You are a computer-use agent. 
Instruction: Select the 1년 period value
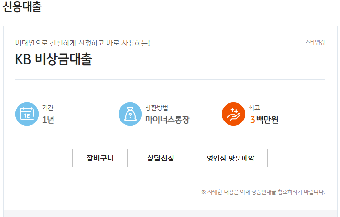point(48,120)
